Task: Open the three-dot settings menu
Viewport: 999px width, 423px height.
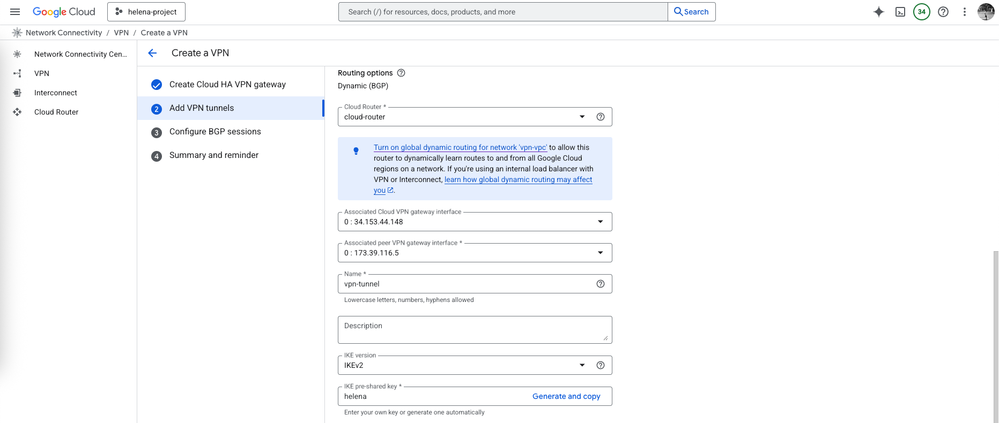Action: coord(964,12)
